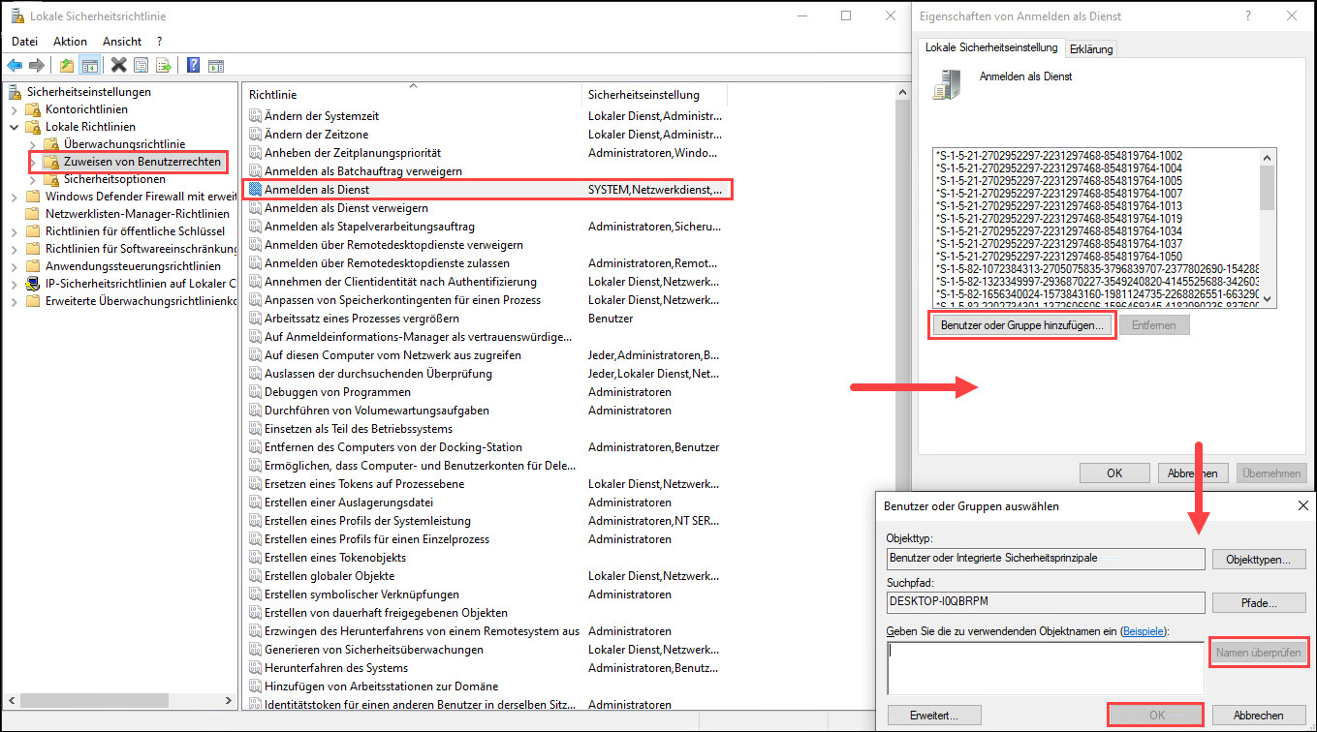Click Benutzer oder Gruppe hinzufügen button
Viewport: 1317px width, 732px height.
(1021, 325)
